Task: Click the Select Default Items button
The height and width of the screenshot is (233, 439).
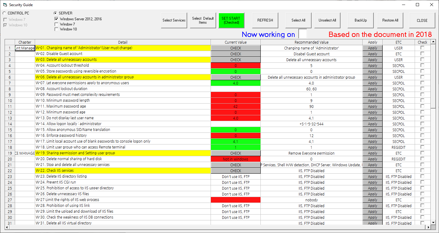Action: [203, 20]
